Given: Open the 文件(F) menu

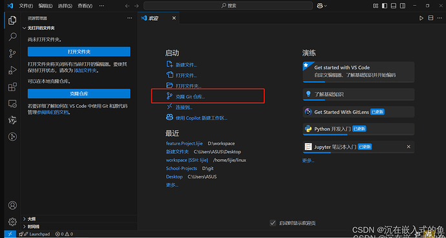Looking at the screenshot, I should [x=26, y=6].
